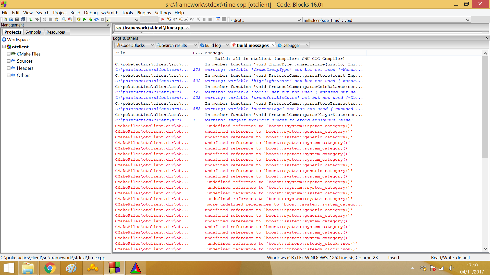Click the build messages scroll down arrow
490x275 pixels.
[485, 249]
